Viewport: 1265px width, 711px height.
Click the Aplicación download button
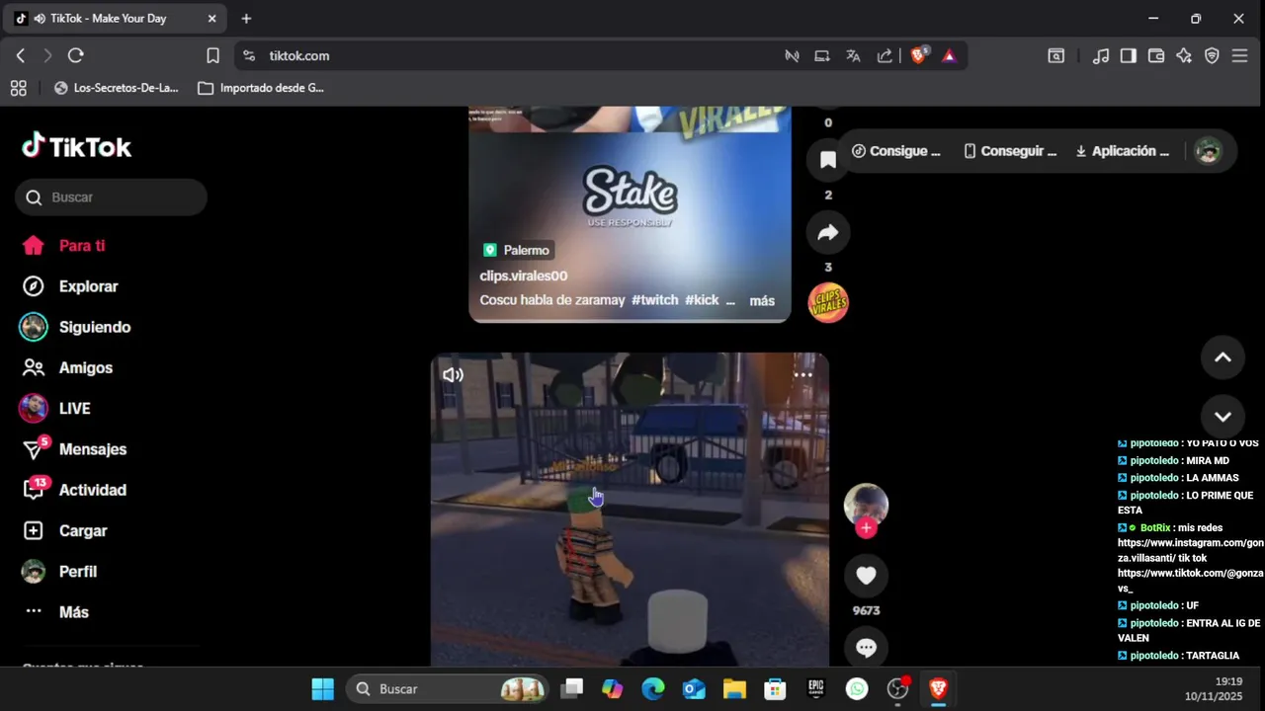click(x=1123, y=151)
